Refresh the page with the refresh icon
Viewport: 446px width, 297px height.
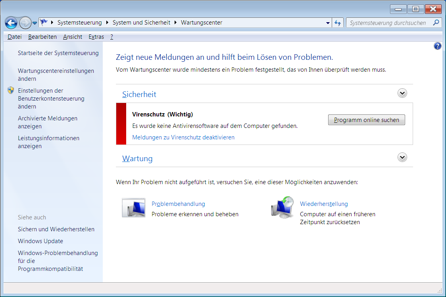pyautogui.click(x=338, y=23)
